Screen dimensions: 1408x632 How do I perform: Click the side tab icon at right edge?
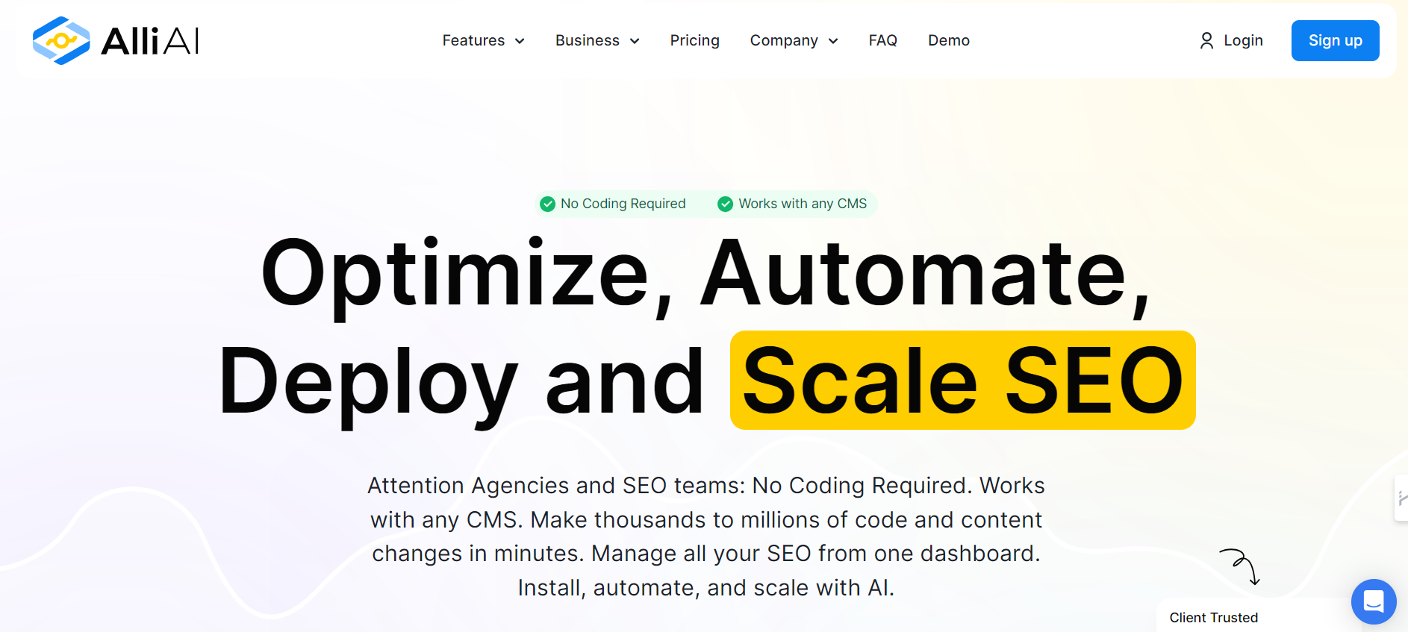pyautogui.click(x=1401, y=498)
